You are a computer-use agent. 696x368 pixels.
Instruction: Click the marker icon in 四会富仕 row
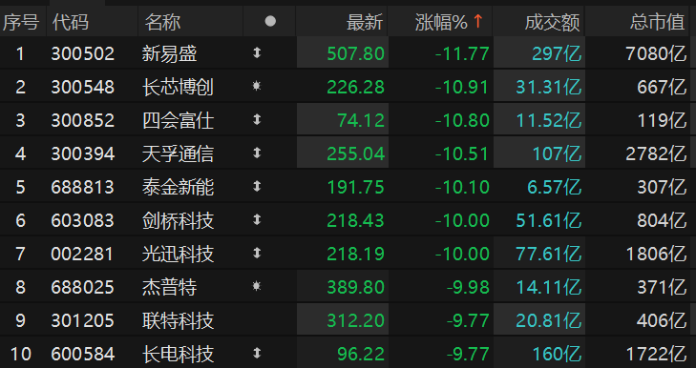[x=257, y=120]
